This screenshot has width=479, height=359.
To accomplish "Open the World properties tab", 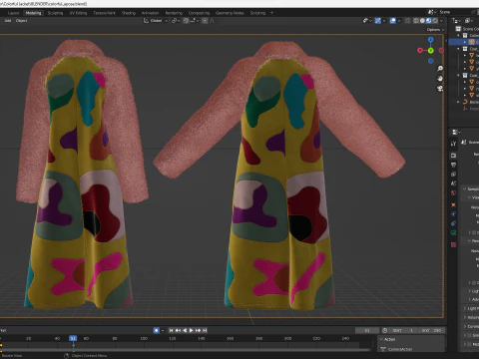I will click(x=453, y=192).
